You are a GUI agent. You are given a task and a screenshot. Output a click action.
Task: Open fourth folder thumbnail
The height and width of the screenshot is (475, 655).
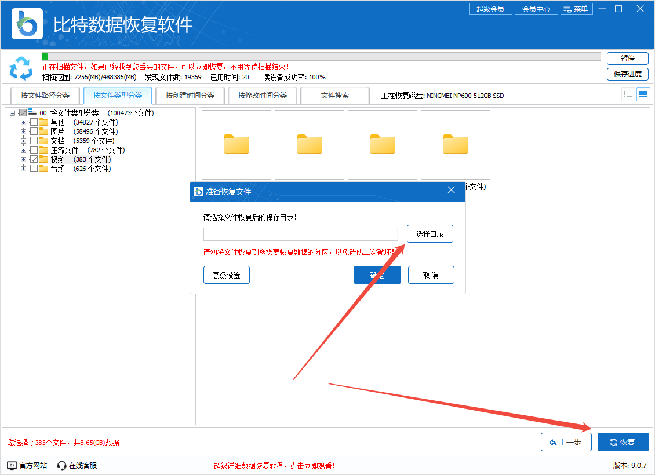point(456,145)
